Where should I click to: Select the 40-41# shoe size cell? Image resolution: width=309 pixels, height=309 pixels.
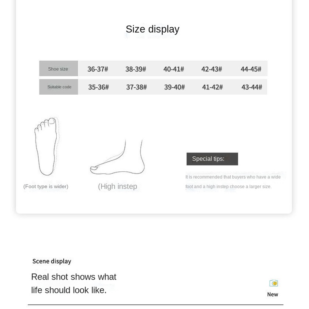click(x=174, y=69)
